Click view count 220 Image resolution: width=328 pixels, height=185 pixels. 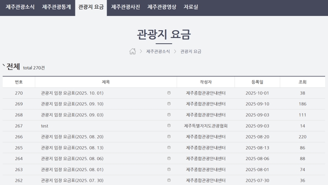coord(303,137)
